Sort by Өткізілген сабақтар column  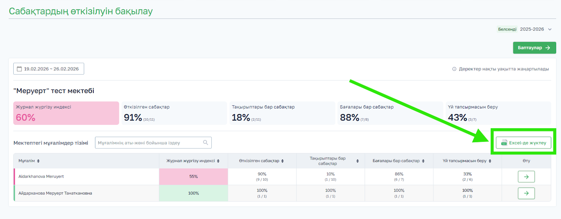coord(282,161)
